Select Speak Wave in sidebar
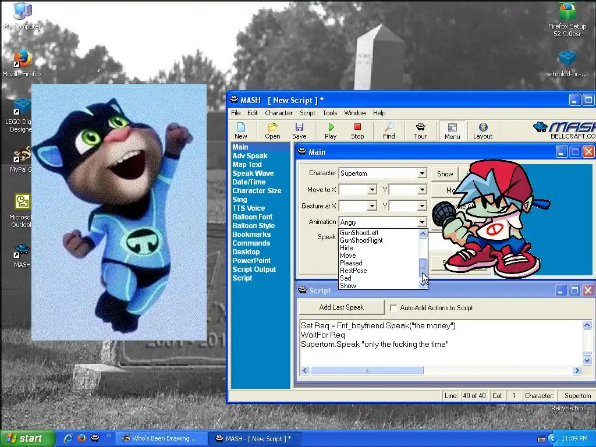Viewport: 596px width, 447px height. pyautogui.click(x=253, y=173)
